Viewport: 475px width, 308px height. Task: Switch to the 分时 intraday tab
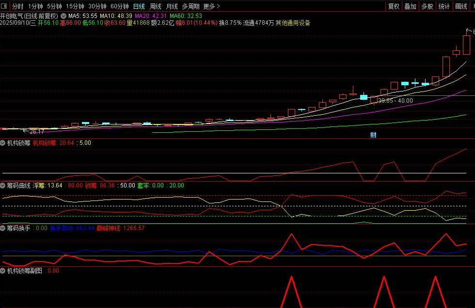(x=17, y=6)
